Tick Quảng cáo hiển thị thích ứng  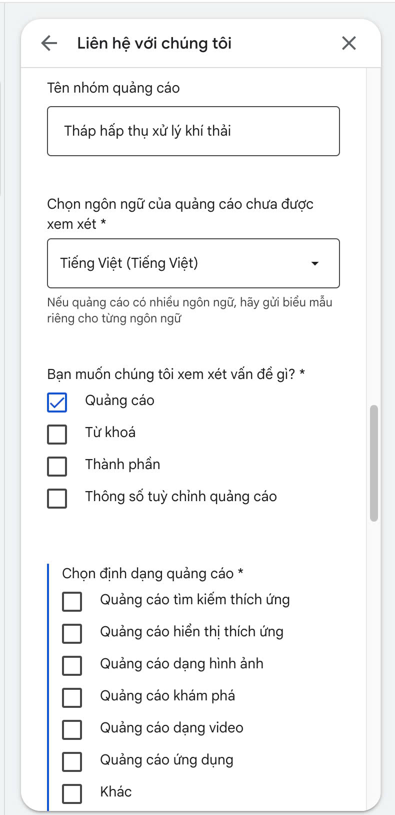(x=72, y=633)
